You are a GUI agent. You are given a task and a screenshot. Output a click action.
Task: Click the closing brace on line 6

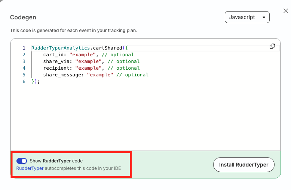tap(33, 82)
